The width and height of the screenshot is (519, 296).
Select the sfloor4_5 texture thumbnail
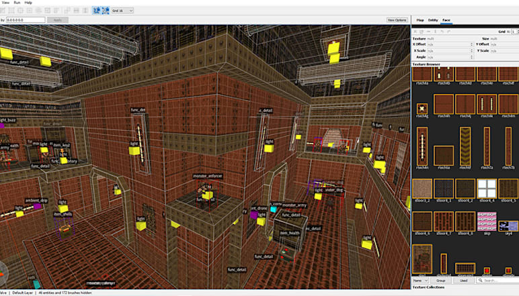click(x=508, y=189)
